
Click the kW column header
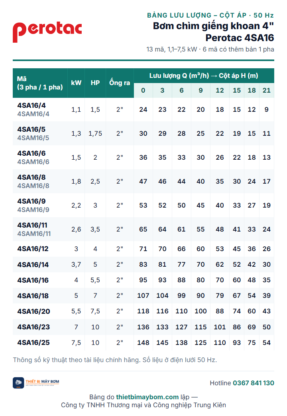76,83
